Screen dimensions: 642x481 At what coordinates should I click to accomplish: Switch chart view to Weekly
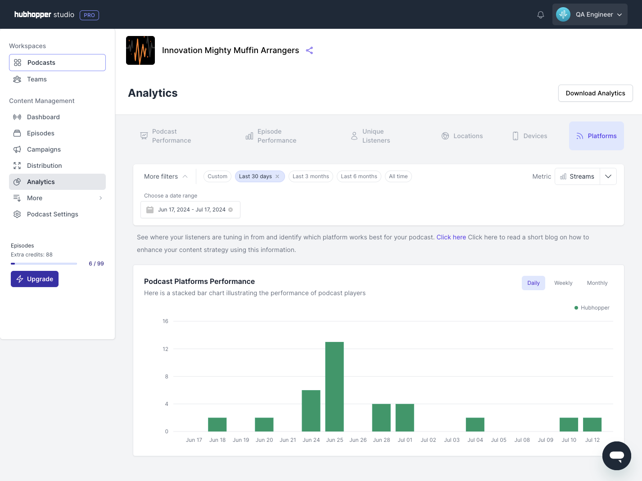[563, 283]
